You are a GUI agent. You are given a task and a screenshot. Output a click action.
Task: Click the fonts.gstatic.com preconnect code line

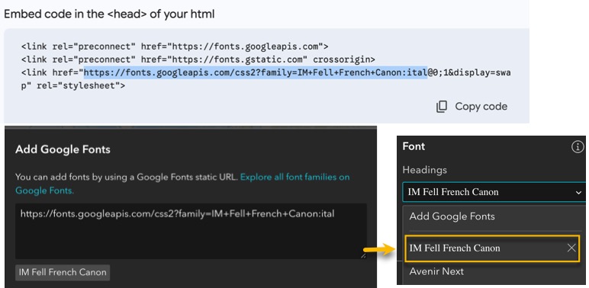[198, 59]
